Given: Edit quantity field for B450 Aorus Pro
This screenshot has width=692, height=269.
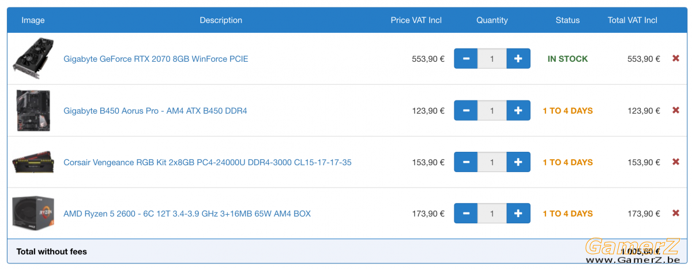Looking at the screenshot, I should pos(492,110).
